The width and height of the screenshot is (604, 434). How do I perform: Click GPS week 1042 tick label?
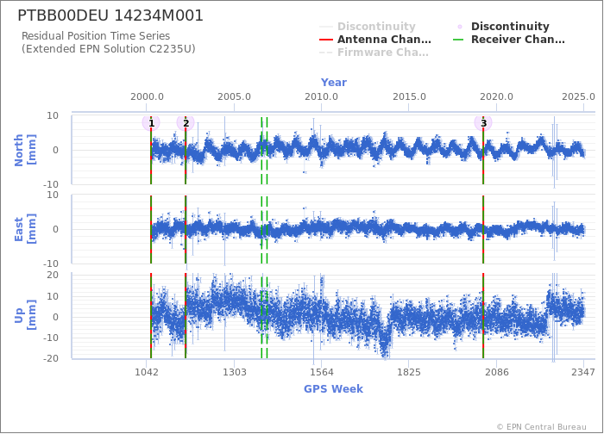click(147, 372)
